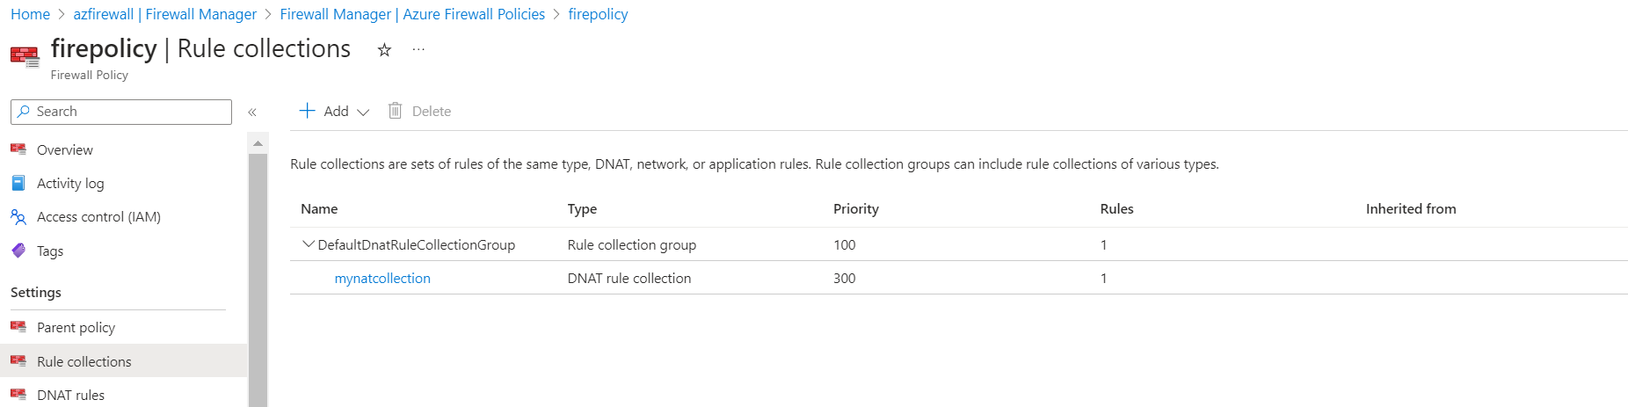Viewport: 1628px width, 407px height.
Task: Open the Tags sidebar item
Action: (x=50, y=251)
